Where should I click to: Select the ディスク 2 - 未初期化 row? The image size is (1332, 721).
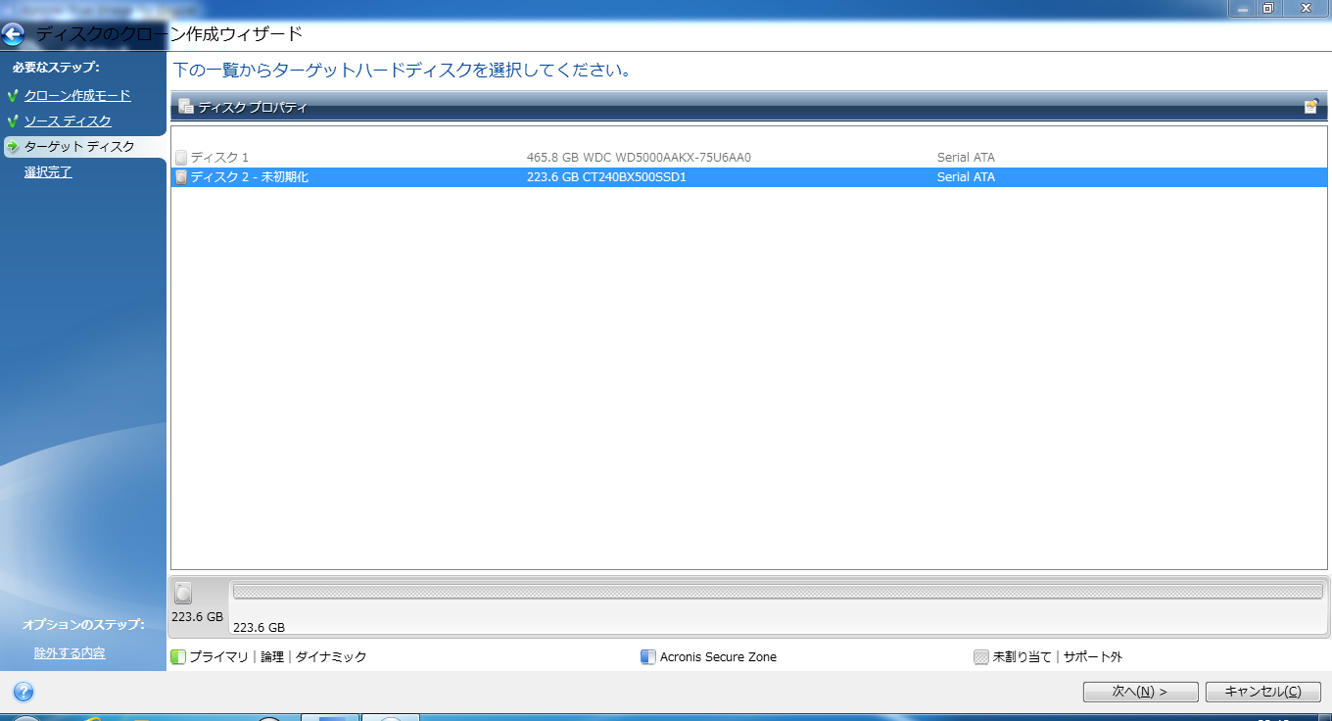point(749,177)
